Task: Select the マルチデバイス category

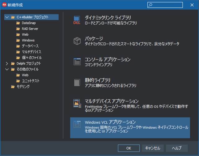Action: click(x=31, y=52)
